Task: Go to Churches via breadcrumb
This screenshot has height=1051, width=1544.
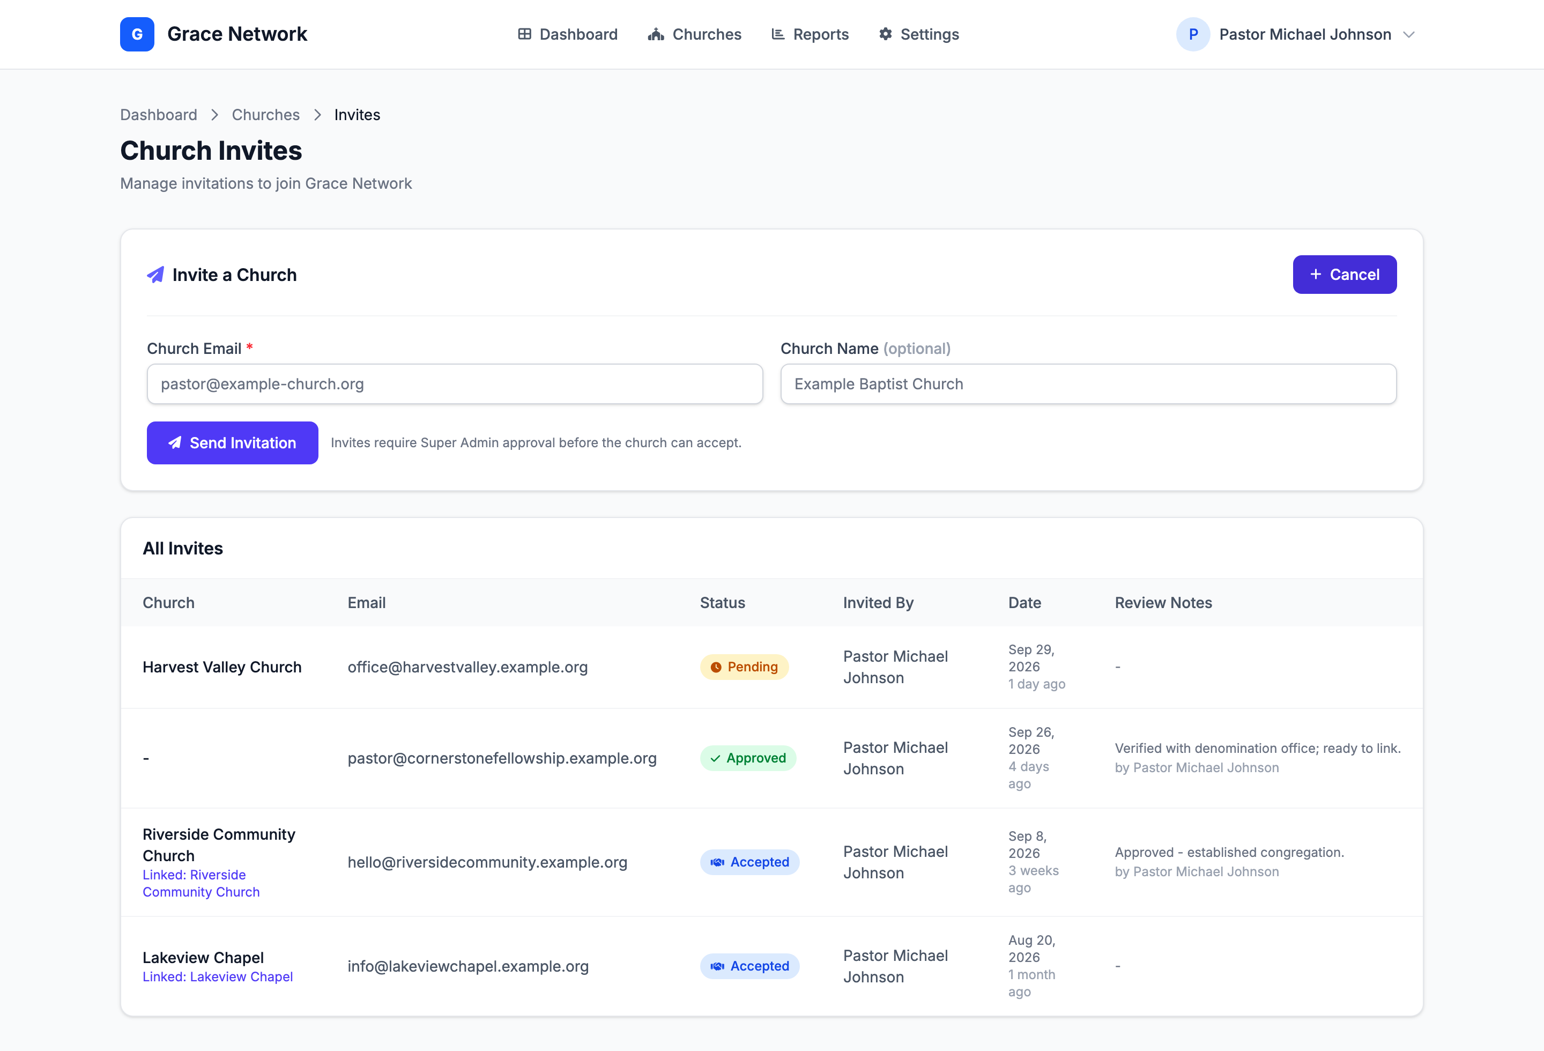Action: click(266, 115)
